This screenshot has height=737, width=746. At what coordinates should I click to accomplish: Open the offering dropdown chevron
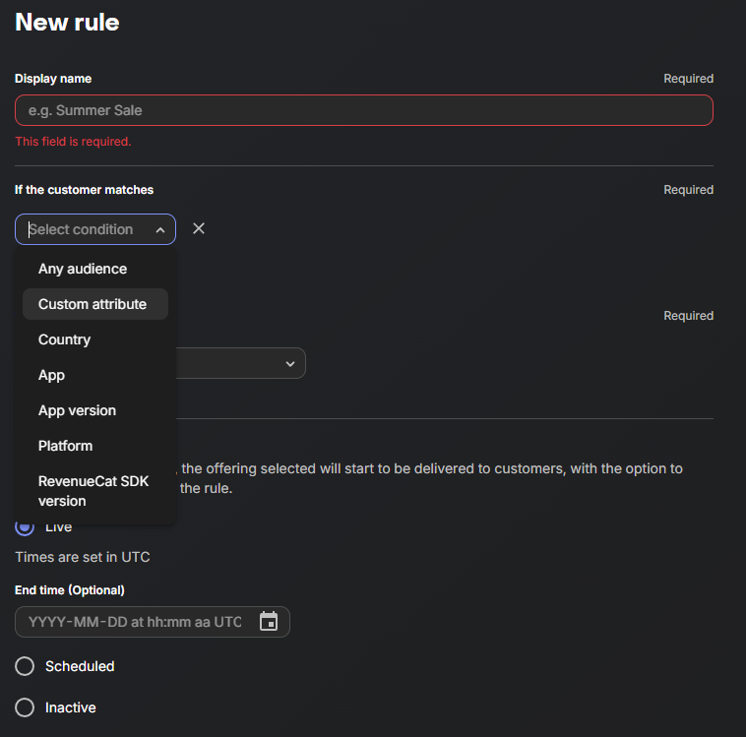(290, 364)
